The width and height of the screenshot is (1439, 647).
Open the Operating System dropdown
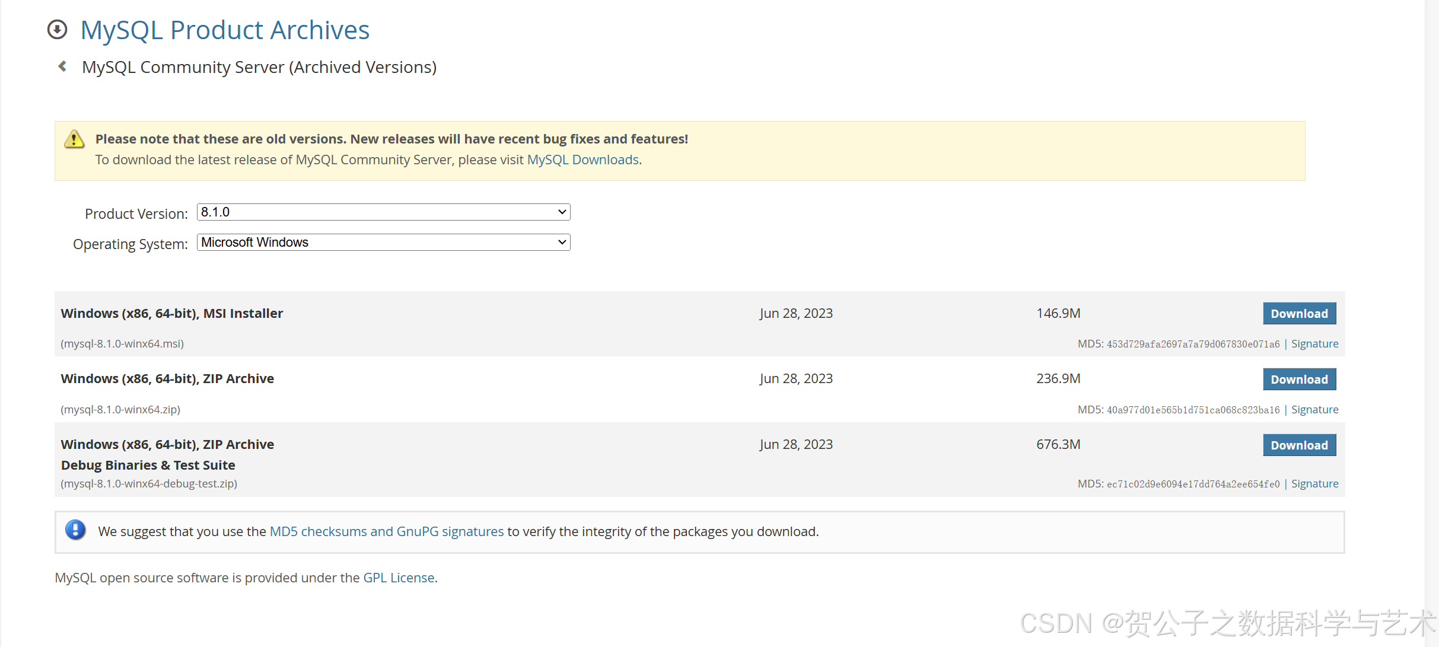tap(384, 243)
